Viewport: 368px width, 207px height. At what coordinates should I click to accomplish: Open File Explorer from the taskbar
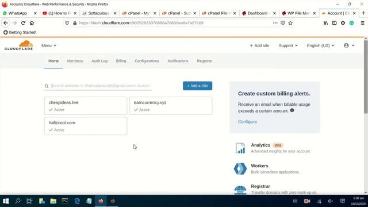53,201
